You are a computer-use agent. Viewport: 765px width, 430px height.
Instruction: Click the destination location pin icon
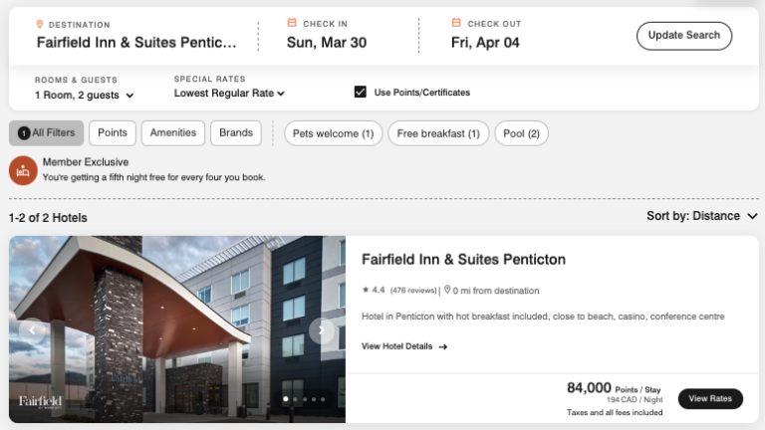point(40,24)
